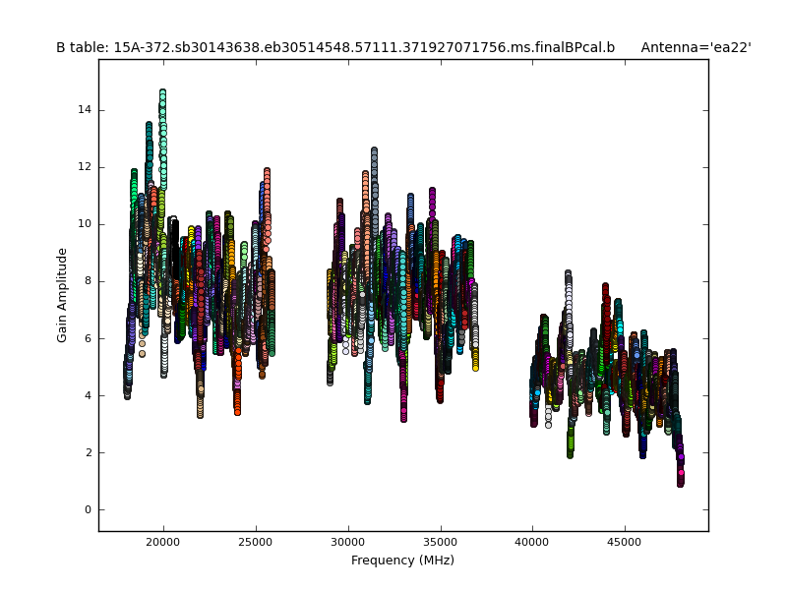
Task: Click the Antenna='ea22' label in the title
Action: coord(696,47)
